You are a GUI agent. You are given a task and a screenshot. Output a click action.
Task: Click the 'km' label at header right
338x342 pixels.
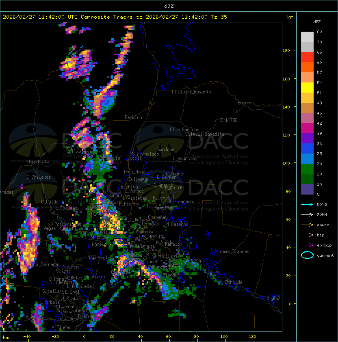[x=290, y=17]
